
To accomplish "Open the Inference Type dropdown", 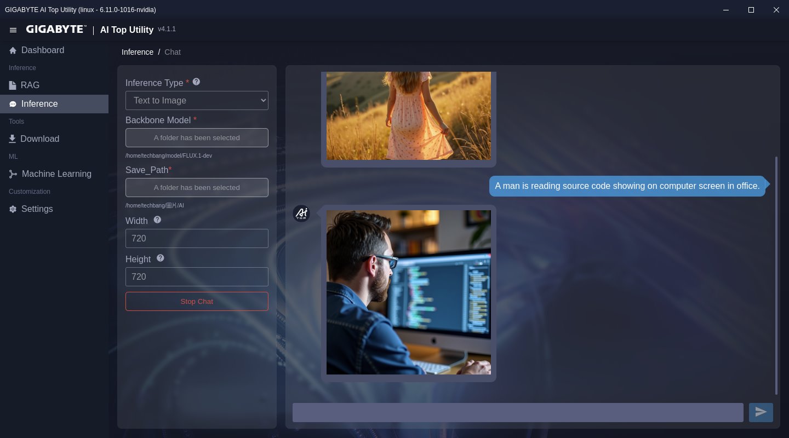I will tap(197, 101).
